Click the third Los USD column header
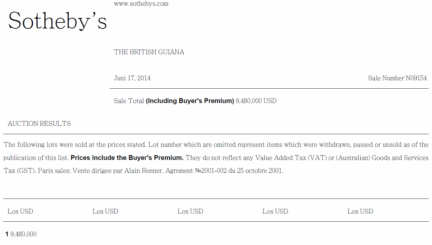432x245 pixels. pyautogui.click(x=190, y=211)
